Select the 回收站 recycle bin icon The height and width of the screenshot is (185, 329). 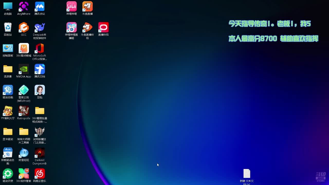[x=8, y=27]
